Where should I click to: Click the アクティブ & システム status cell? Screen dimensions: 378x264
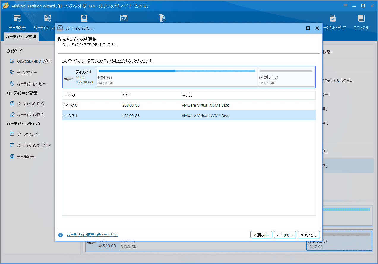tap(338, 81)
